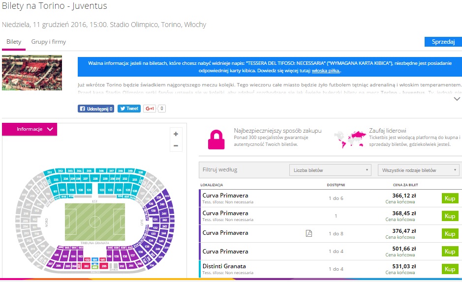Image resolution: width=462 pixels, height=282 pixels.
Task: Expand the event description text
Action: point(457,99)
